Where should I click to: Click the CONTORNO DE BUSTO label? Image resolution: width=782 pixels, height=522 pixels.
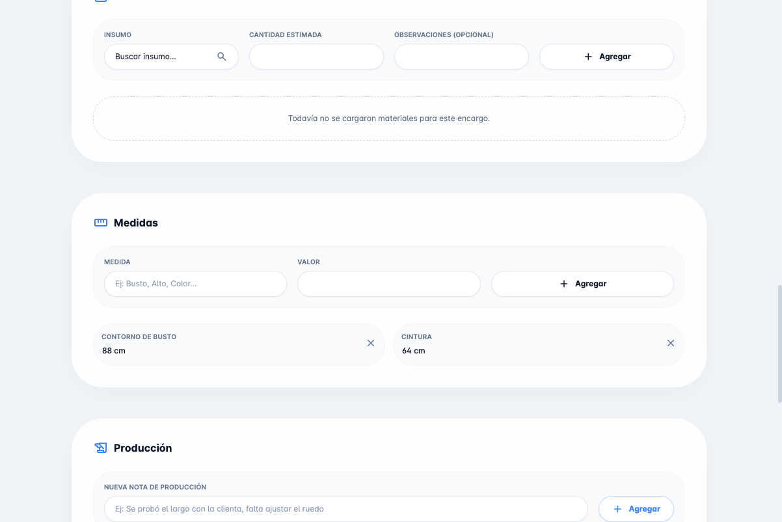click(139, 337)
